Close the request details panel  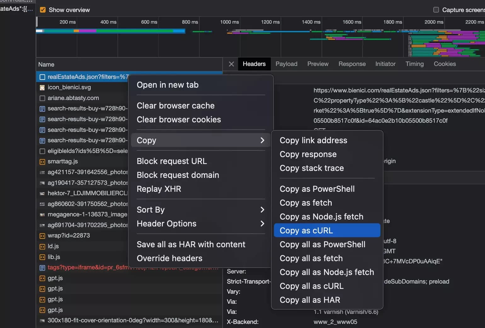click(x=231, y=64)
